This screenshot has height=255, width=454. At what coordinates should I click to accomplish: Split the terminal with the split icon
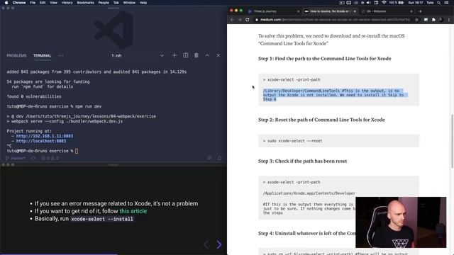coord(186,55)
